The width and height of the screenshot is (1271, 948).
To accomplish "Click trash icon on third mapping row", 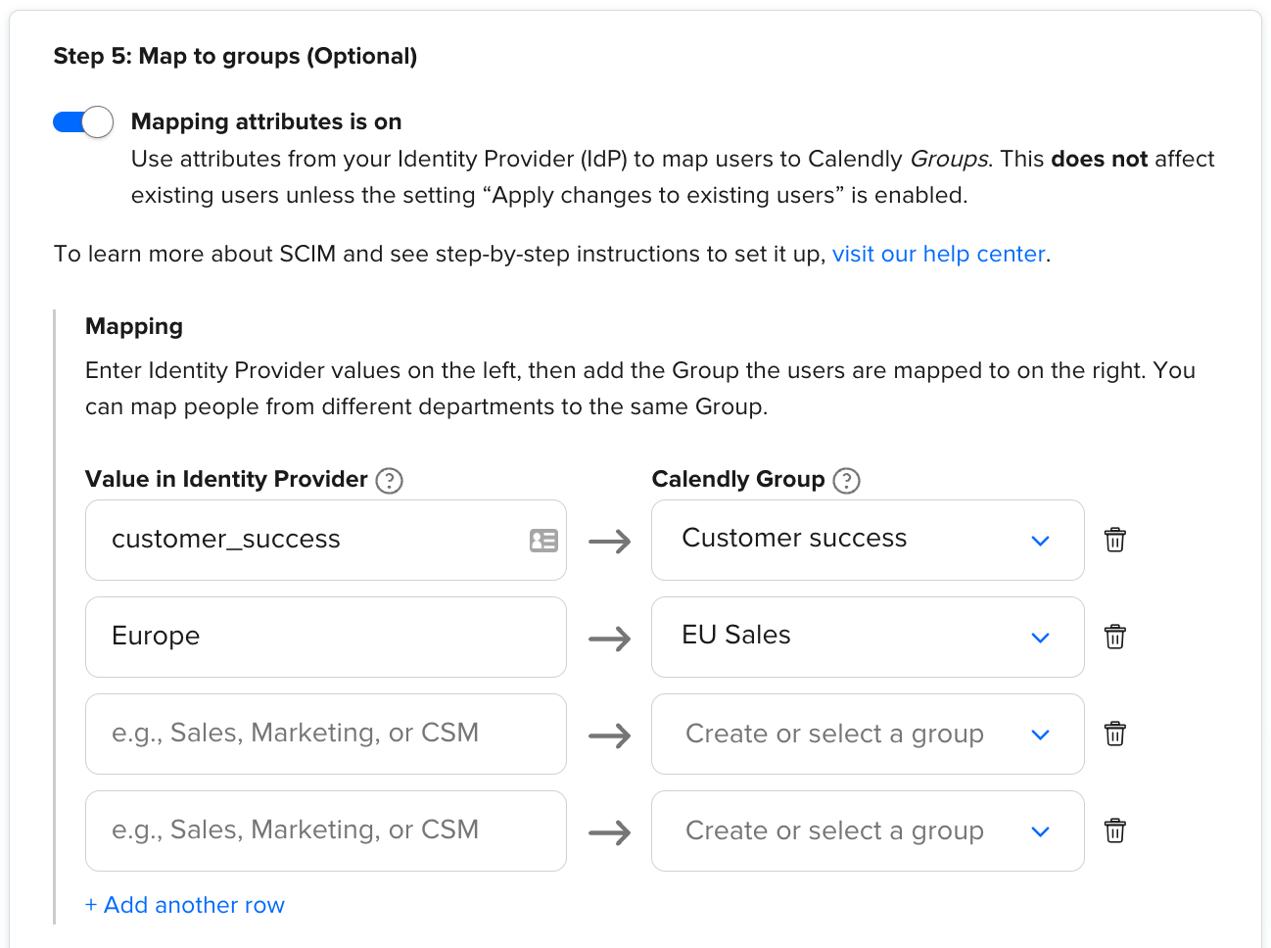I will click(x=1114, y=734).
